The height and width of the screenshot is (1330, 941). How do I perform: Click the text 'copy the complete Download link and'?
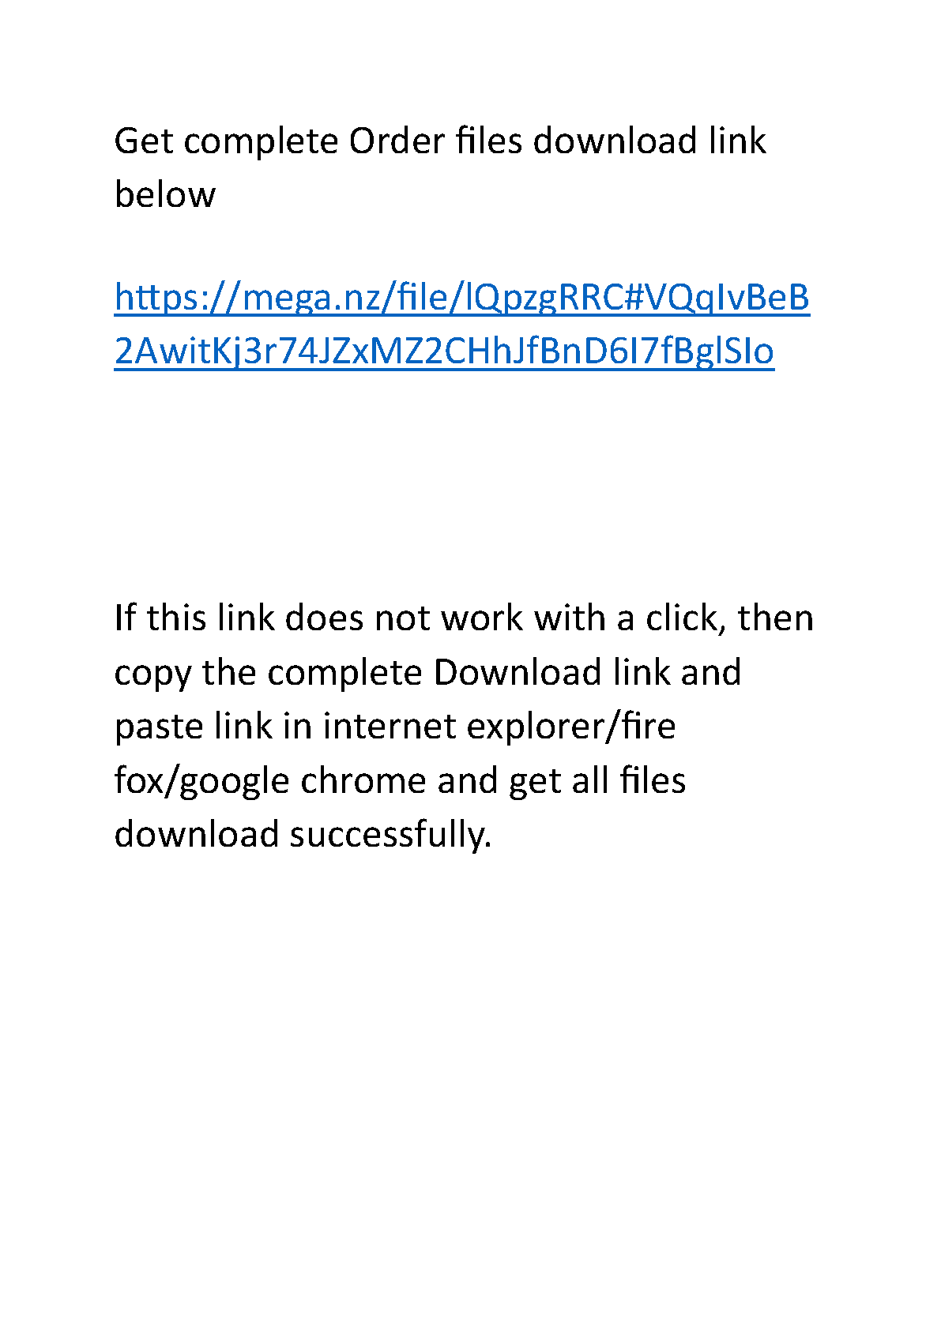coord(427,673)
